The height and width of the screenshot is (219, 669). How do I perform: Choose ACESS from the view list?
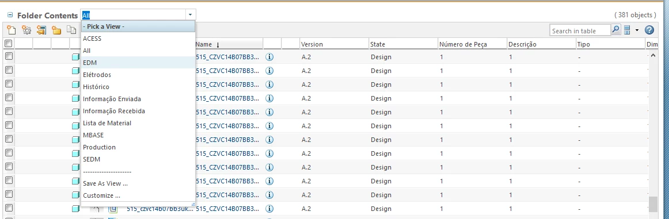click(x=138, y=39)
